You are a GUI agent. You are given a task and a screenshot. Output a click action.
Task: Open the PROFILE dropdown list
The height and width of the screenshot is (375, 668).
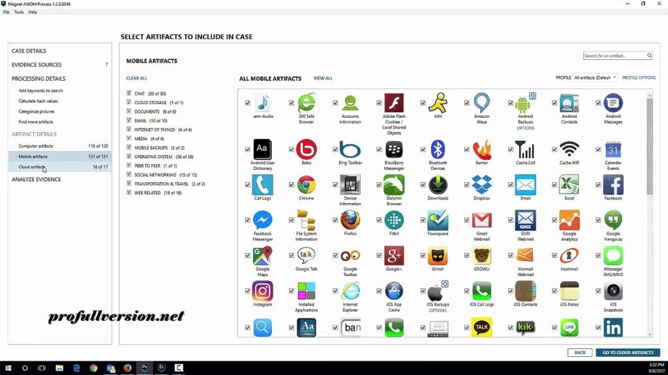pos(595,77)
